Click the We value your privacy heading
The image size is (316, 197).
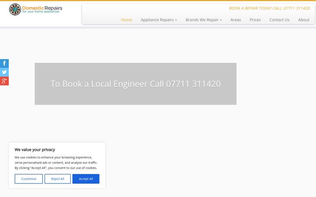[35, 150]
